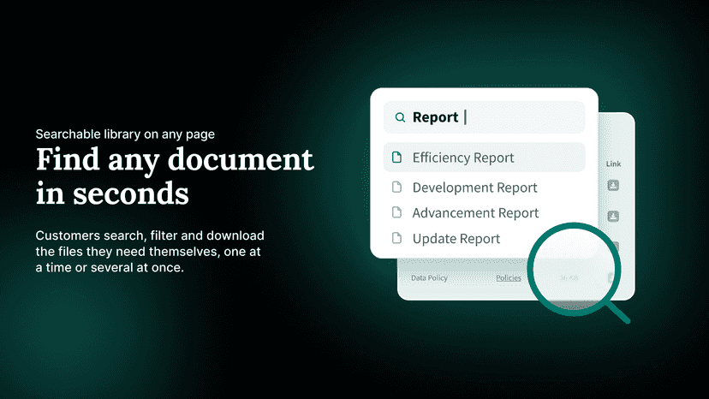Pick the Update Report result
Screen dimensions: 709x399
(456, 238)
